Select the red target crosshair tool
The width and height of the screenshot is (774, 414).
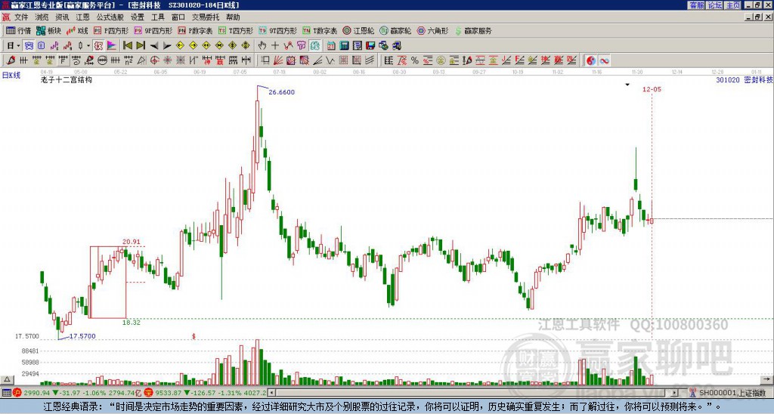pyautogui.click(x=154, y=60)
